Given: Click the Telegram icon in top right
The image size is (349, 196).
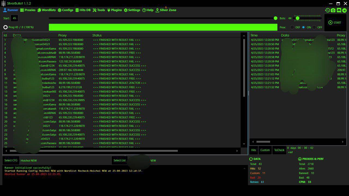Looking at the screenshot, I should 344,10.
